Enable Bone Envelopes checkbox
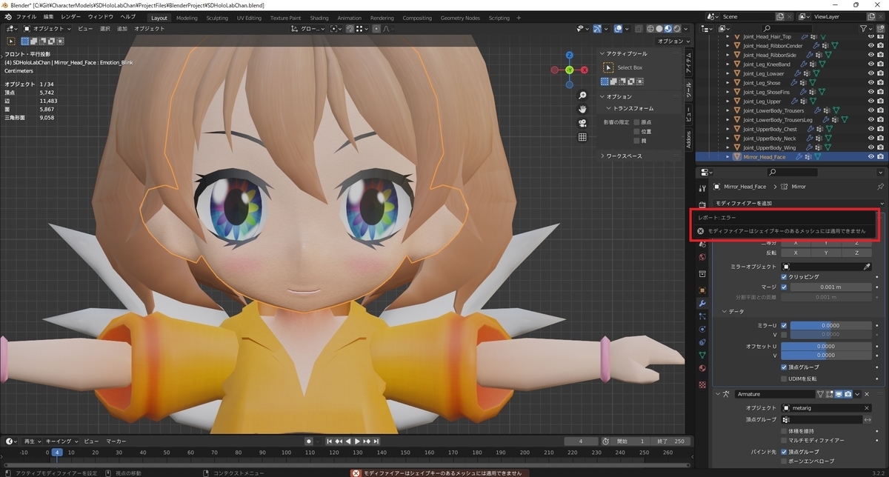This screenshot has height=477, width=889. (785, 461)
